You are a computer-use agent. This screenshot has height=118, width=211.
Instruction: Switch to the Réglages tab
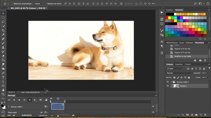190,43
